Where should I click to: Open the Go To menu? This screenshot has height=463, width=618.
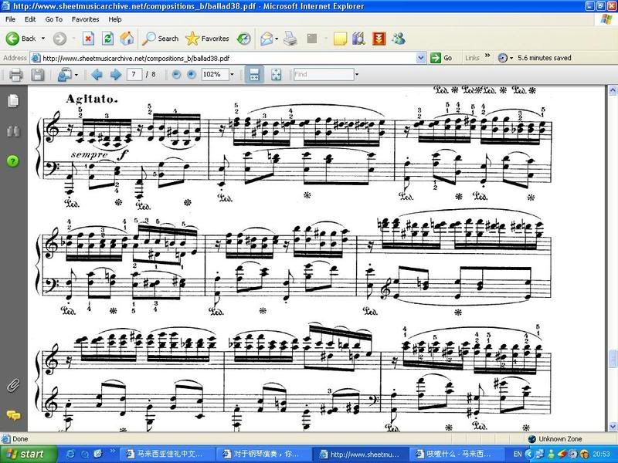tap(54, 19)
